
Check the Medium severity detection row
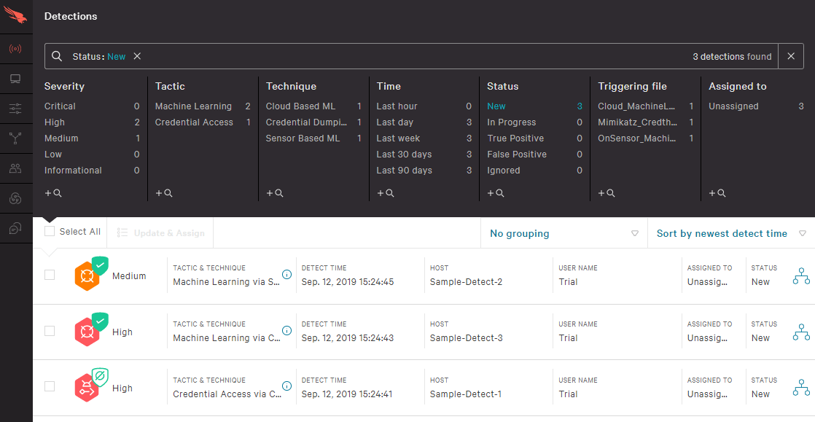pyautogui.click(x=49, y=276)
